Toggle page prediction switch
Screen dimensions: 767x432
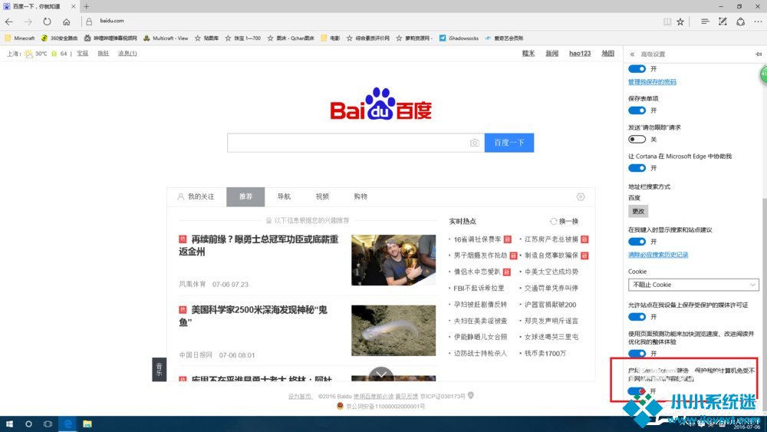click(637, 353)
